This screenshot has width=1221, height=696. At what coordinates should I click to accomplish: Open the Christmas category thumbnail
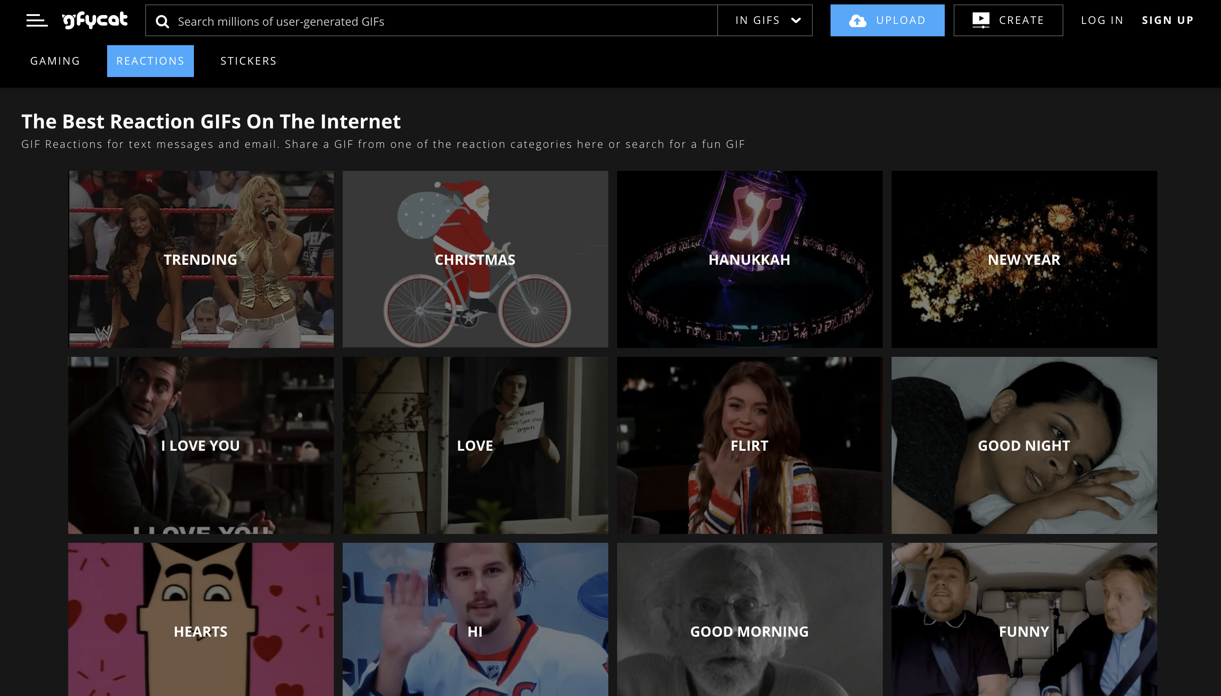point(475,259)
